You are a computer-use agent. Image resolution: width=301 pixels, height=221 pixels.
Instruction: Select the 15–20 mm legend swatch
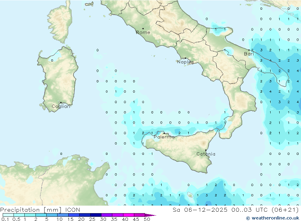tap(74, 215)
